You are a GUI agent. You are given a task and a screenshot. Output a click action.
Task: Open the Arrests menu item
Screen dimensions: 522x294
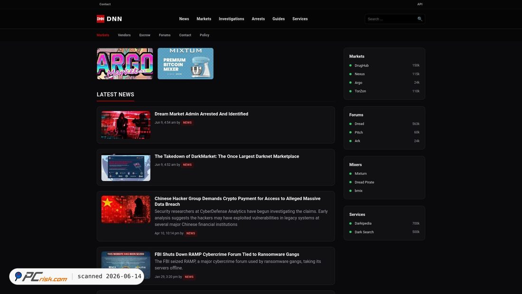click(258, 19)
